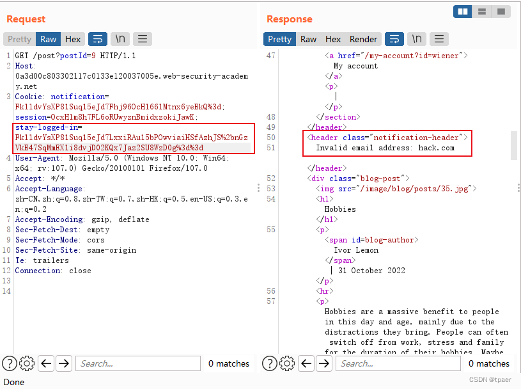Click the 'Hobbies' h1 heading text
Image resolution: width=521 pixels, height=389 pixels.
(x=340, y=209)
